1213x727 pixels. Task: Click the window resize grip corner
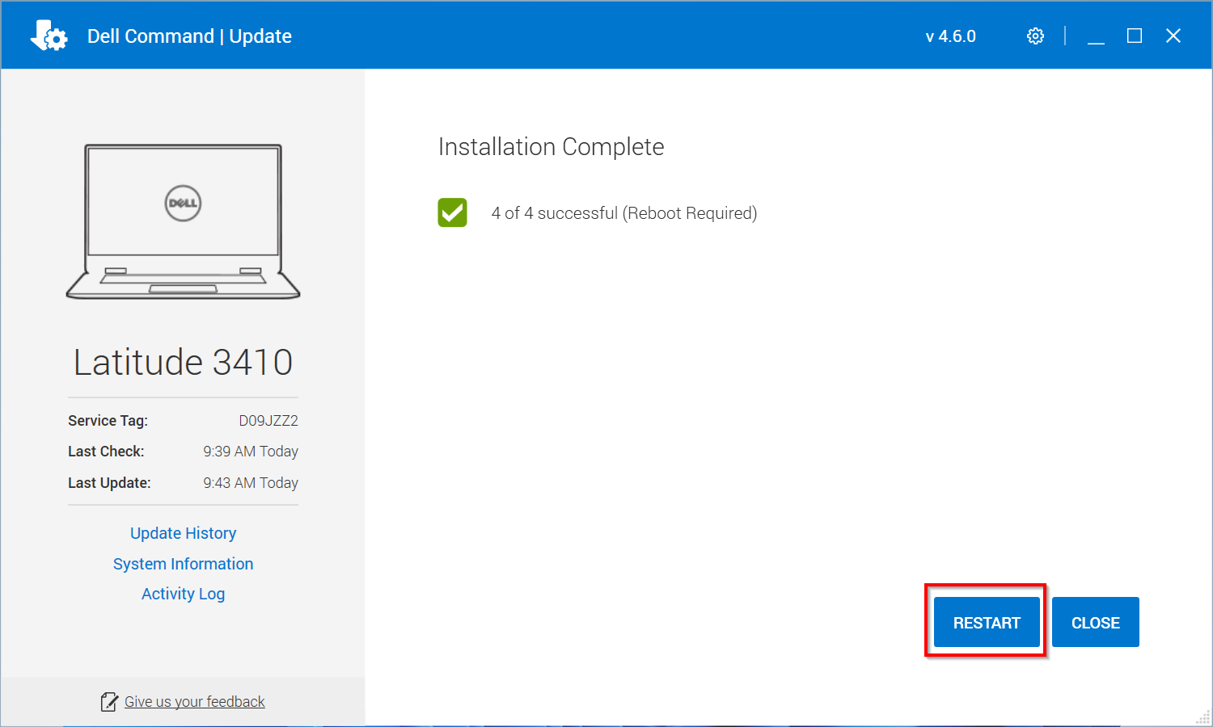point(1203,717)
